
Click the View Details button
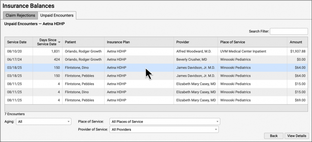coord(297,136)
